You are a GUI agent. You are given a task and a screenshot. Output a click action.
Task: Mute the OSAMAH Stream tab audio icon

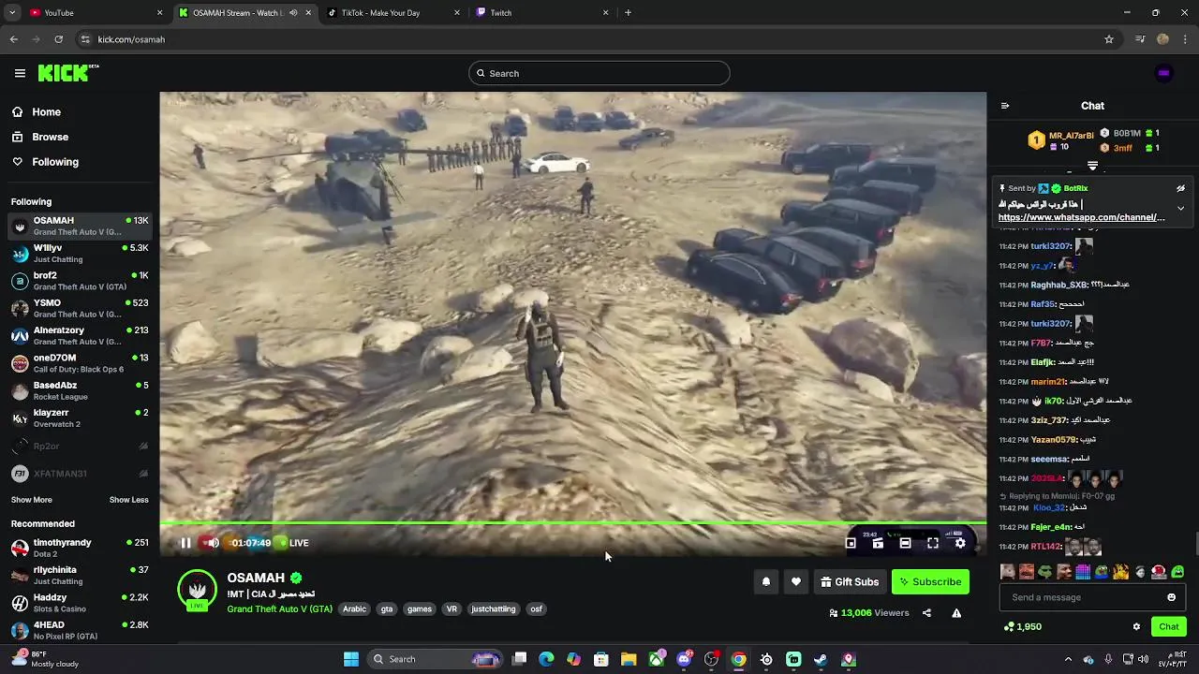point(293,13)
